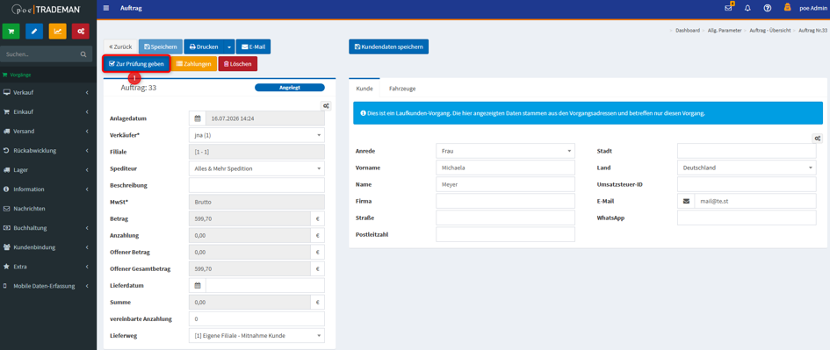Click the green shopping cart quick button
This screenshot has width=830, height=350.
pos(11,32)
